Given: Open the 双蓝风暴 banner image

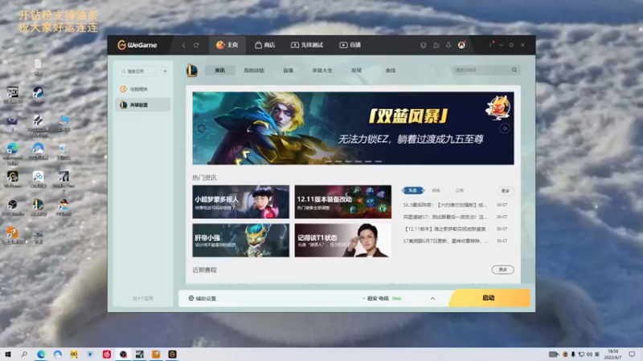Looking at the screenshot, I should click(353, 128).
